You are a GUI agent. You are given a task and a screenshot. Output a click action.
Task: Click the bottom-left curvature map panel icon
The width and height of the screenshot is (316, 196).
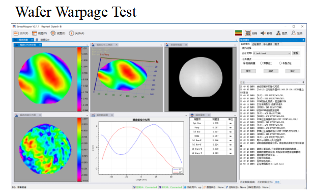pos(16,115)
